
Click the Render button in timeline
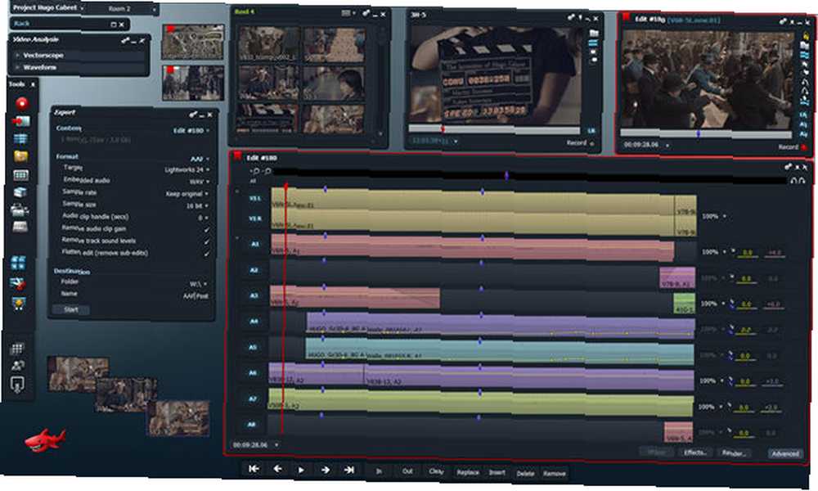click(734, 453)
